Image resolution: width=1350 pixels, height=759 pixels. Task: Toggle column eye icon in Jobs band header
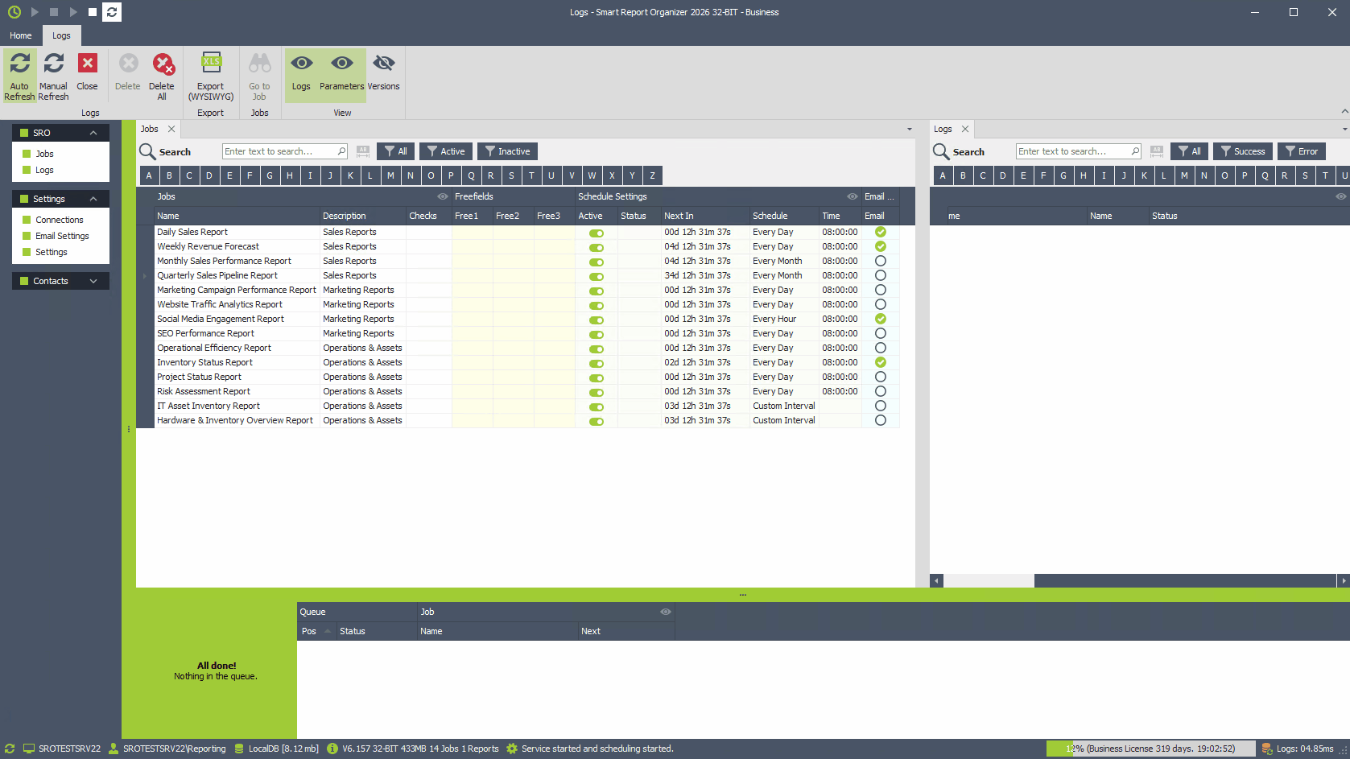[443, 196]
